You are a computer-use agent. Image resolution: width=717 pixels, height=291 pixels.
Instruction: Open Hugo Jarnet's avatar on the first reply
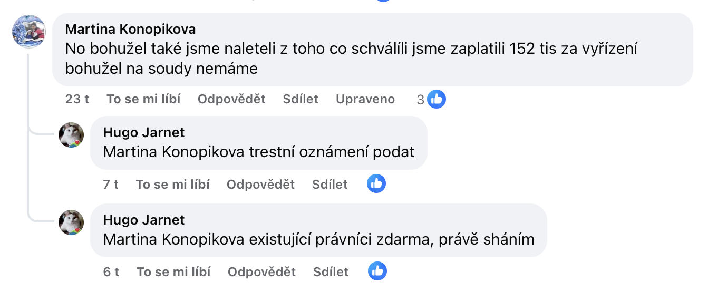(71, 135)
